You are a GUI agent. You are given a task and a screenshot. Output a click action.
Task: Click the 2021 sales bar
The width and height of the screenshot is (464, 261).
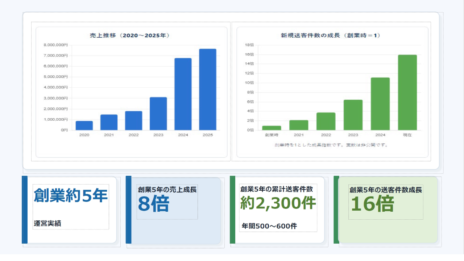(x=109, y=122)
